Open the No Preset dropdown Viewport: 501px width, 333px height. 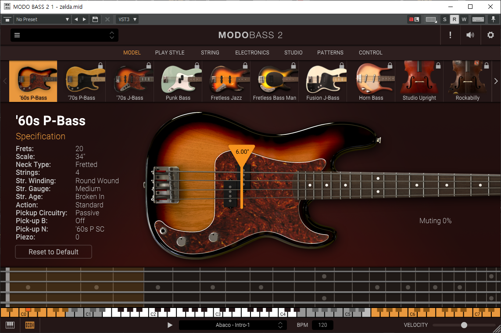42,19
